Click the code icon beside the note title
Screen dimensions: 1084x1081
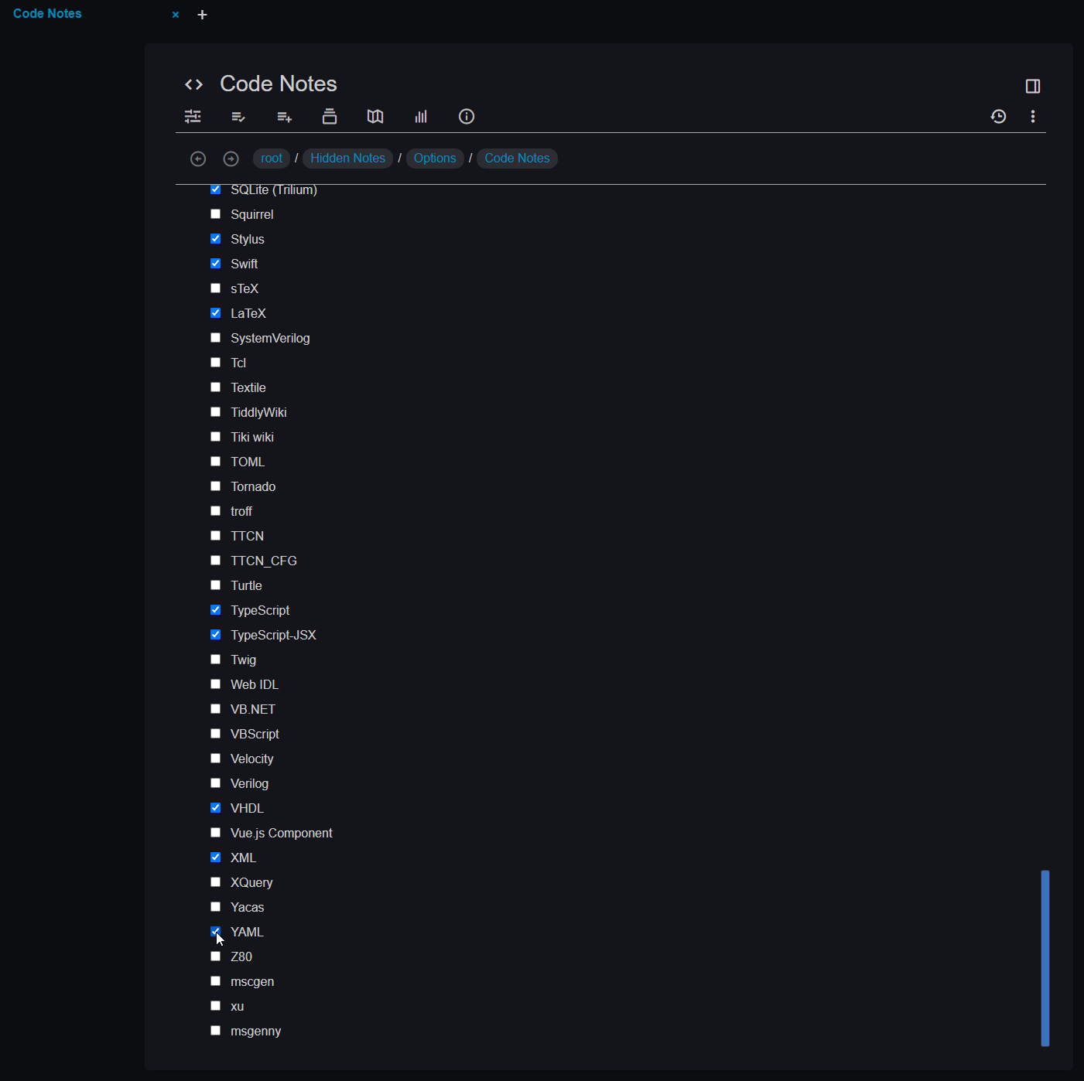[x=193, y=85]
